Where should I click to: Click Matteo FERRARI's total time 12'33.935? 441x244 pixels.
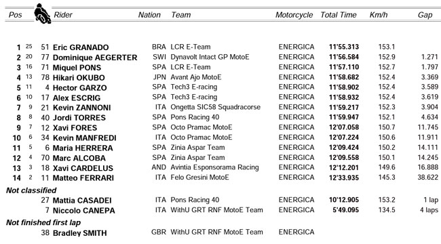344,178
